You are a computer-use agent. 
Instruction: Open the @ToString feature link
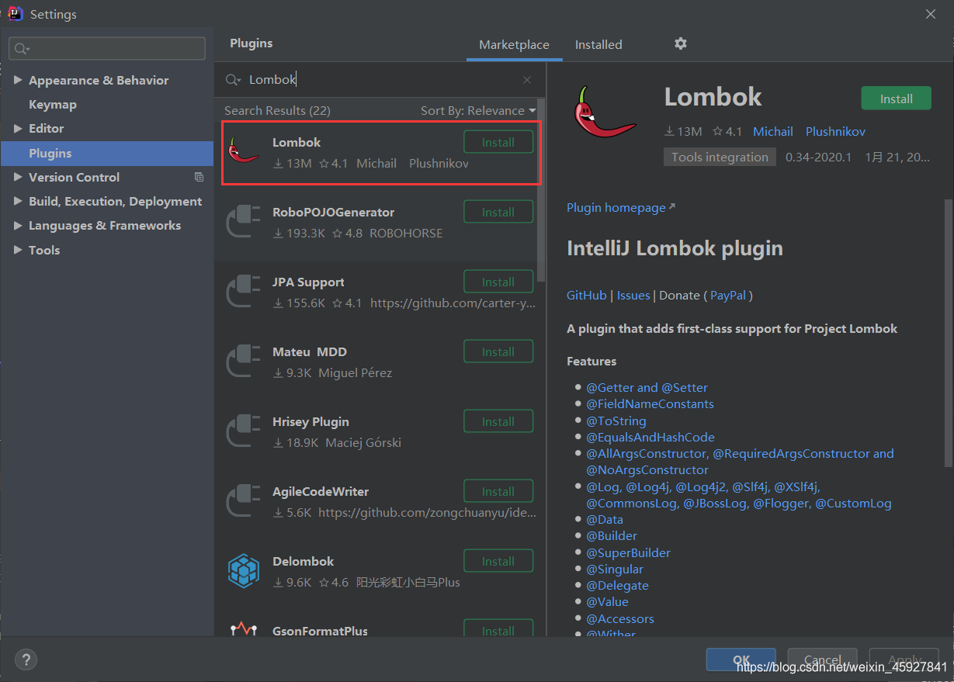[x=616, y=421]
